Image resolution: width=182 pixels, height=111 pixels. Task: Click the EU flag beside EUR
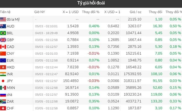point(3,60)
